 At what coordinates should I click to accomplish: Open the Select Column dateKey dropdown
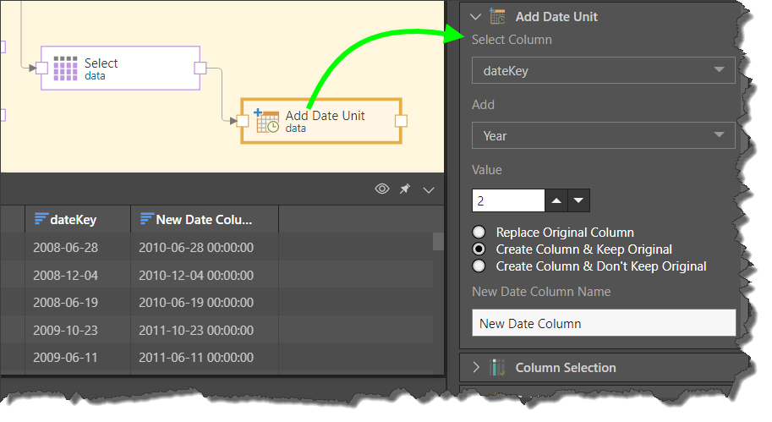tap(603, 71)
